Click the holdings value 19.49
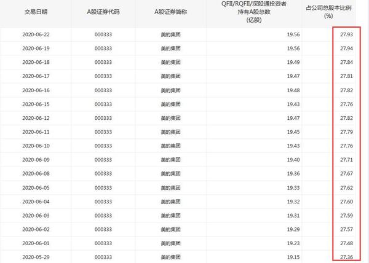The image size is (369, 263). pos(293,62)
